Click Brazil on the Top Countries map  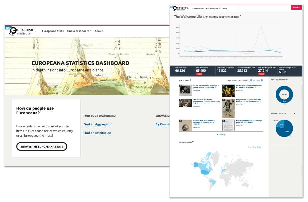(213, 183)
